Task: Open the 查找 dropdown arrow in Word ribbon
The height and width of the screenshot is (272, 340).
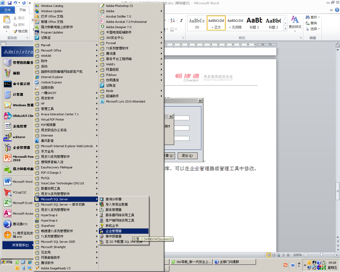Action: click(x=319, y=17)
